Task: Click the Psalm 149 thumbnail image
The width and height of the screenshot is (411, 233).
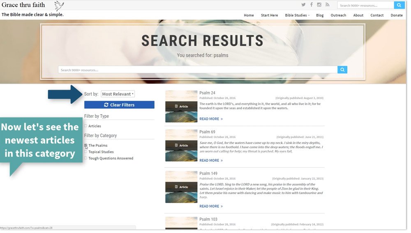Action: coord(181,187)
